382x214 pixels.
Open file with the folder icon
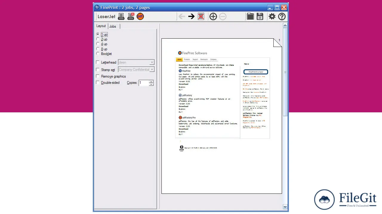coord(250,16)
